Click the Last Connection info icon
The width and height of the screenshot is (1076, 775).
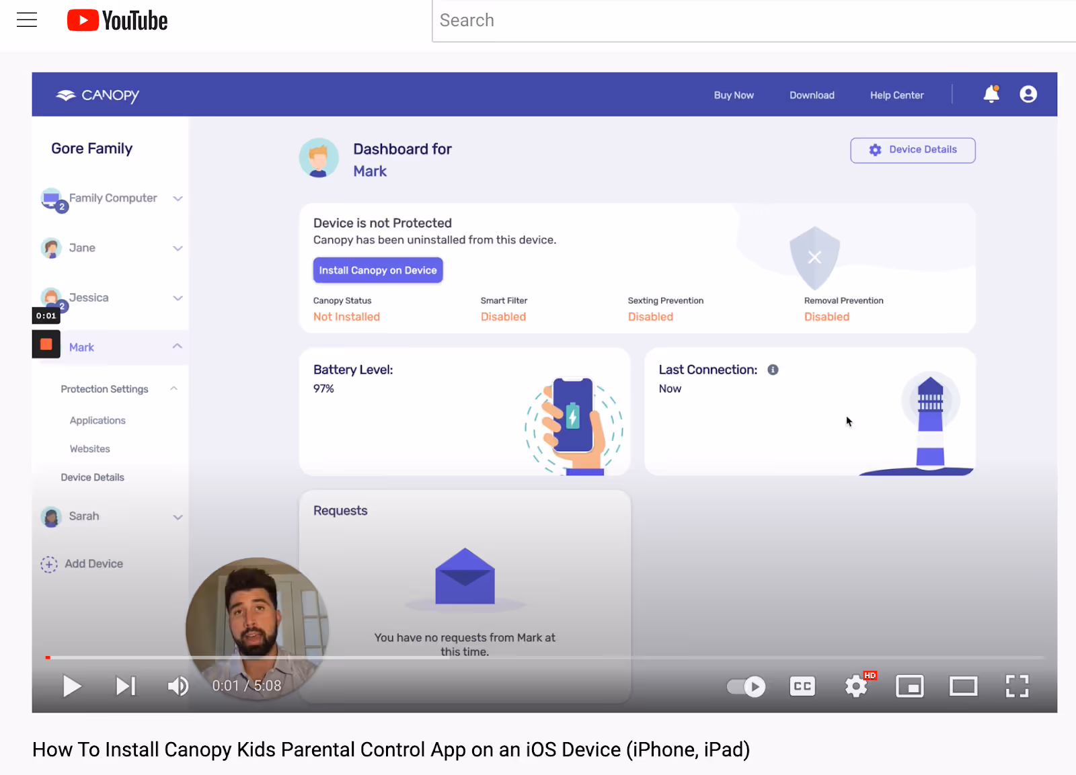point(773,370)
